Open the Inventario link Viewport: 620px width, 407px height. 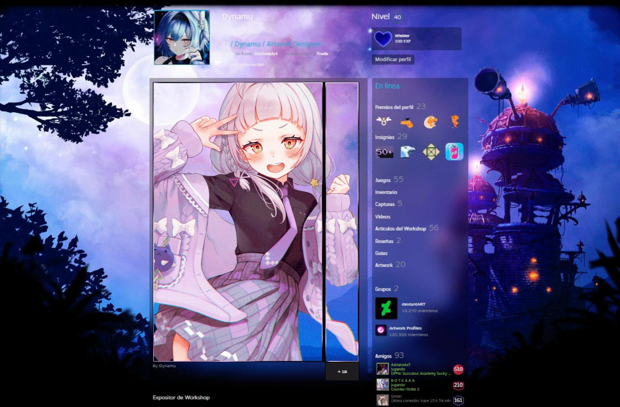tap(386, 192)
